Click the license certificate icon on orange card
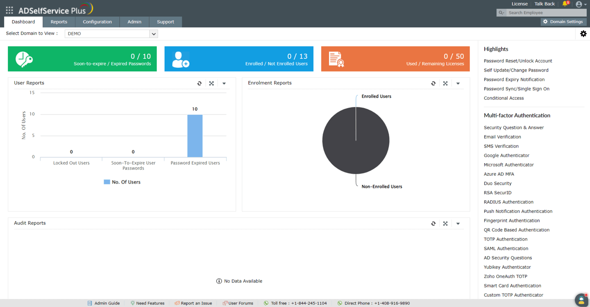The width and height of the screenshot is (590, 307). pyautogui.click(x=336, y=59)
